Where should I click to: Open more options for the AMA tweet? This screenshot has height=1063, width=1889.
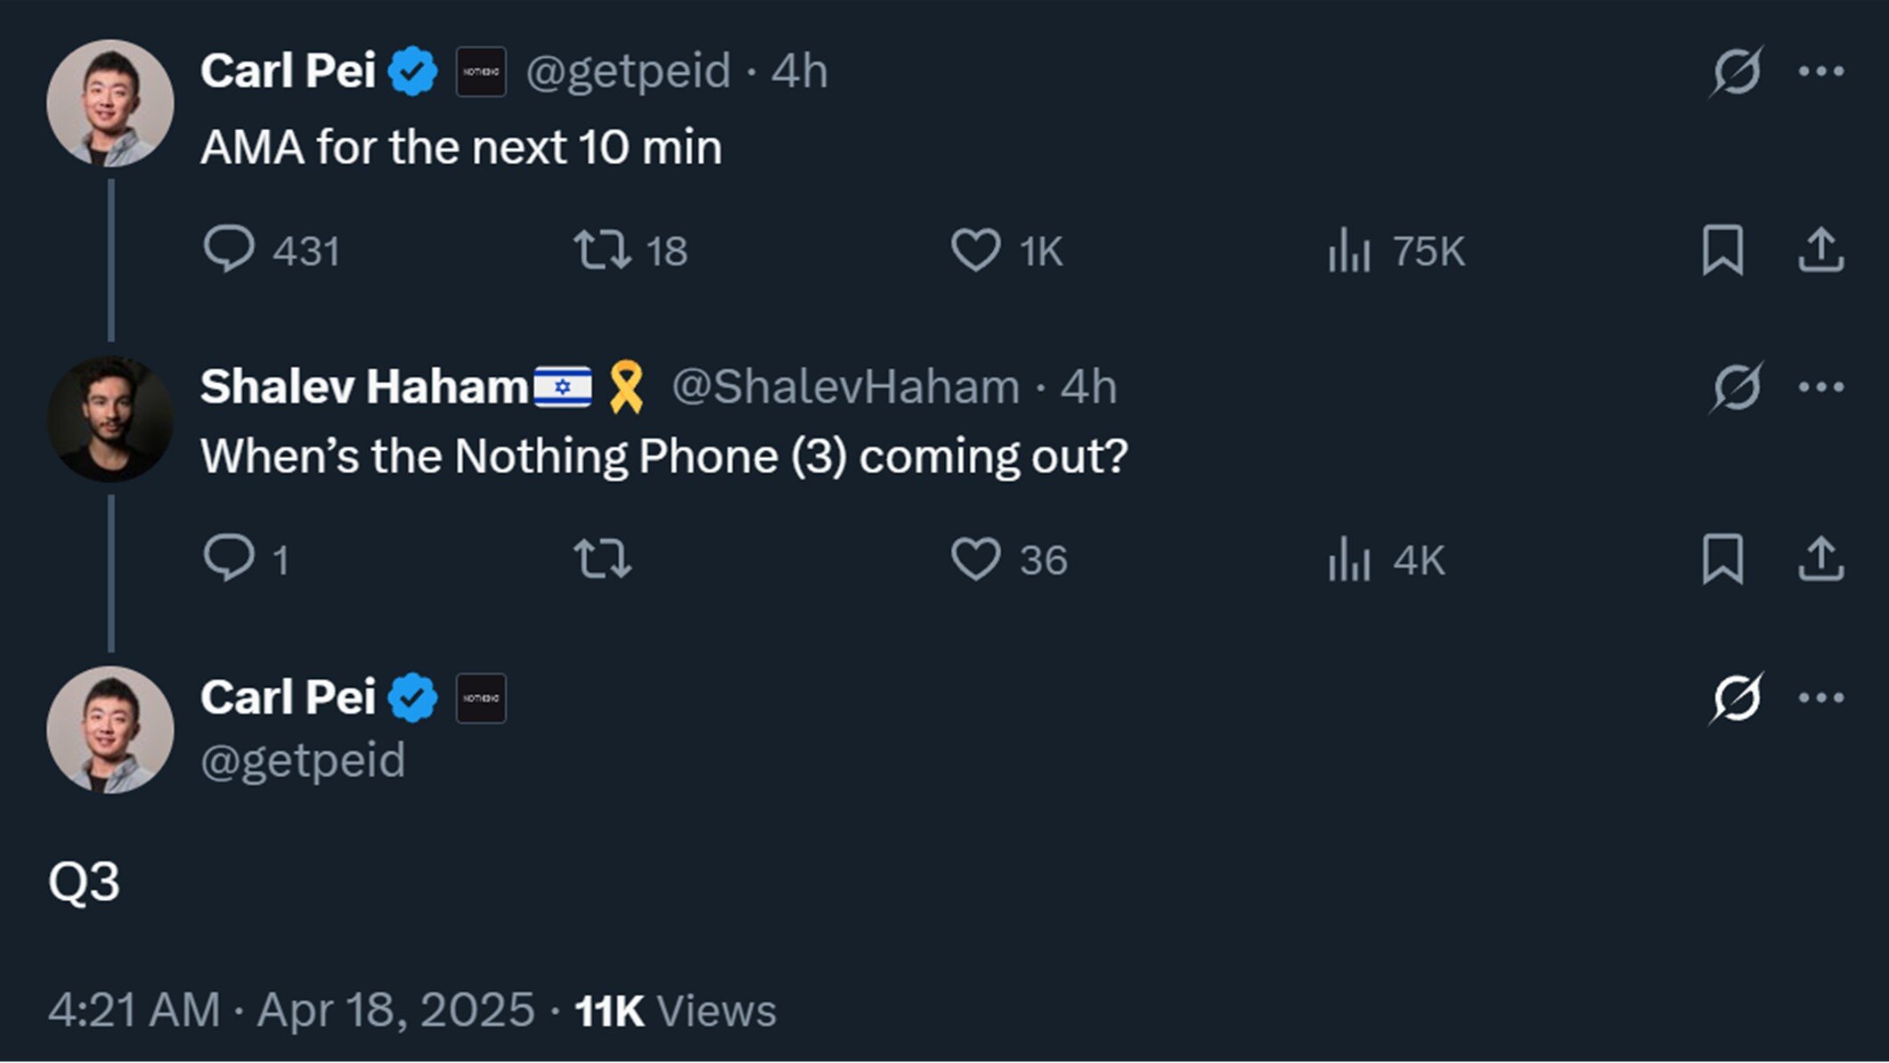click(x=1820, y=71)
